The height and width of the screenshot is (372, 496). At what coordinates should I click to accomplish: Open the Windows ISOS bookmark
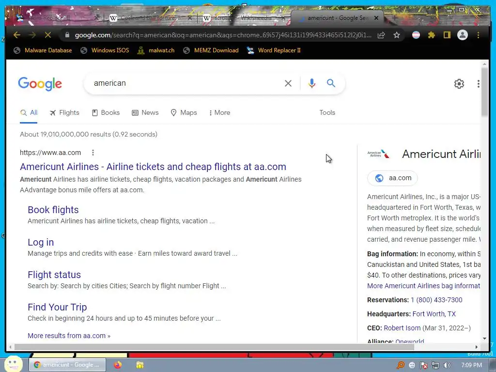point(105,50)
